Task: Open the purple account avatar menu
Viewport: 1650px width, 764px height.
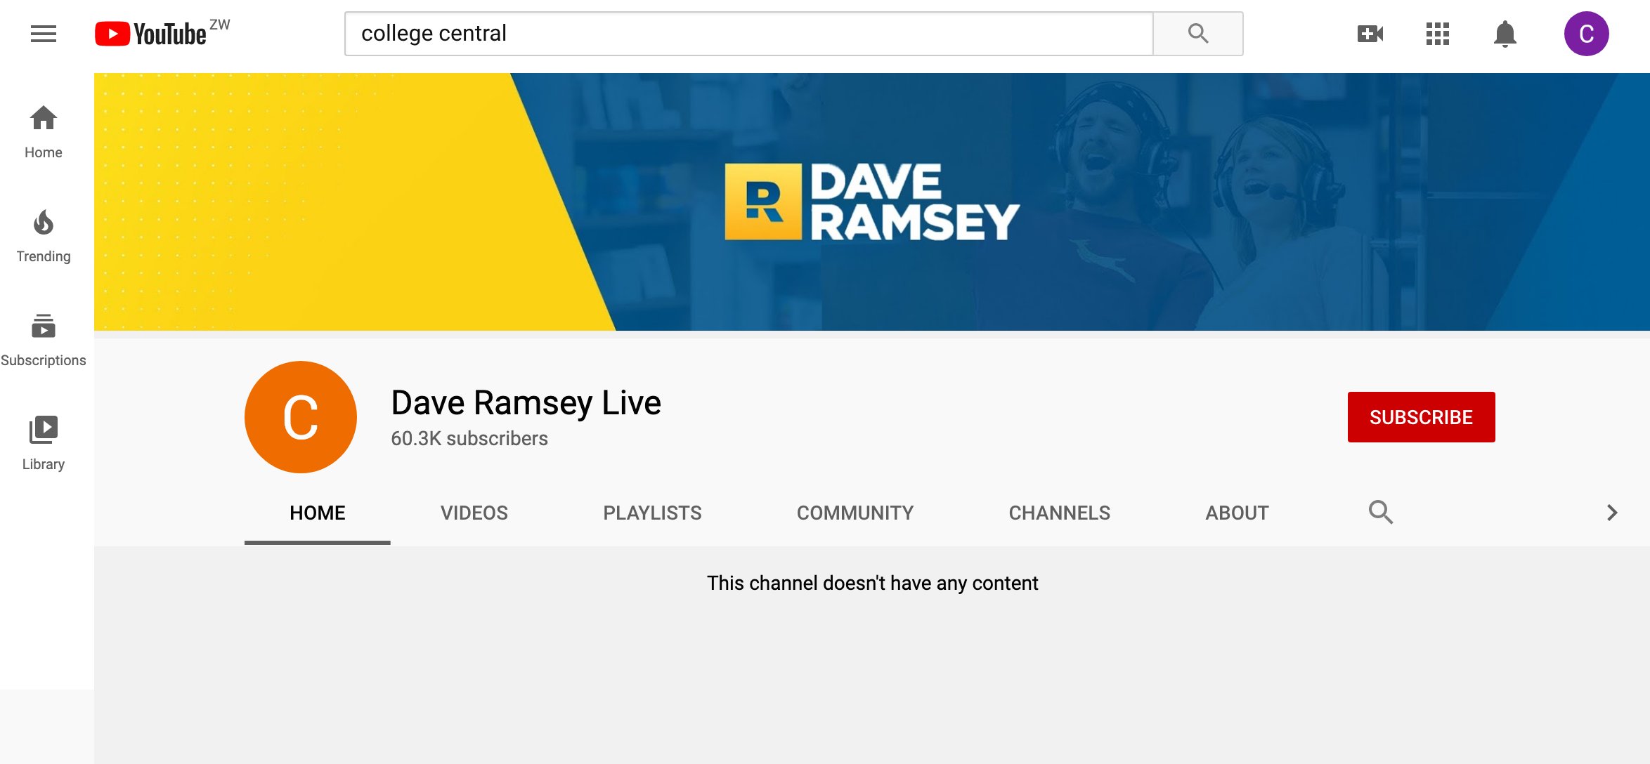Action: [x=1586, y=34]
